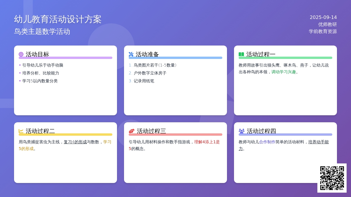Select the main title 幼儿教育活动设计方案

point(58,19)
